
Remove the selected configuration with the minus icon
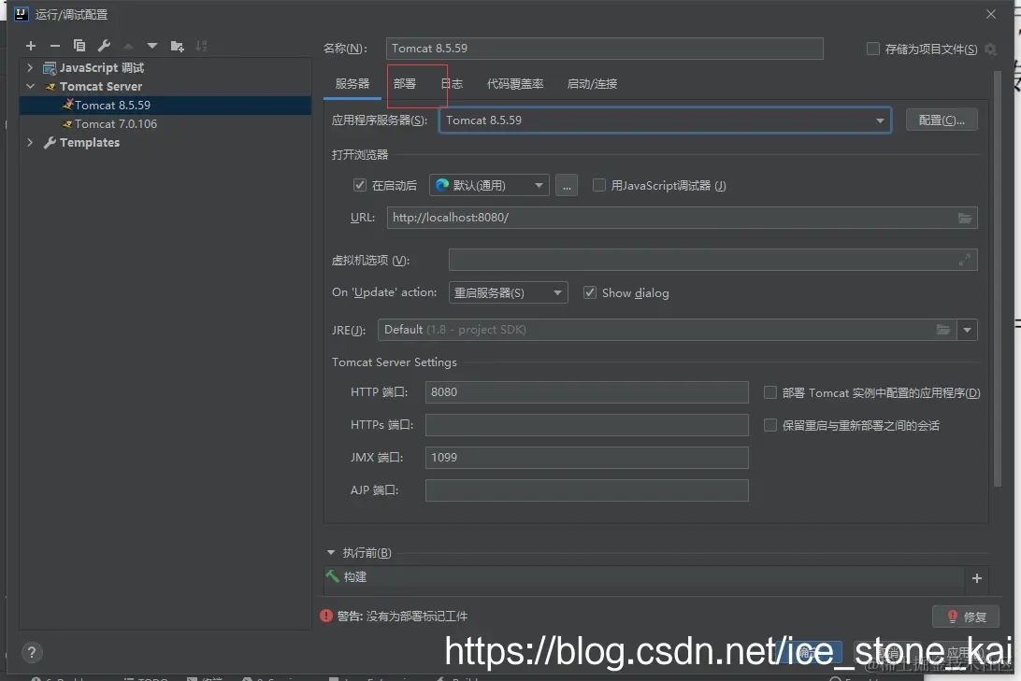tap(54, 46)
